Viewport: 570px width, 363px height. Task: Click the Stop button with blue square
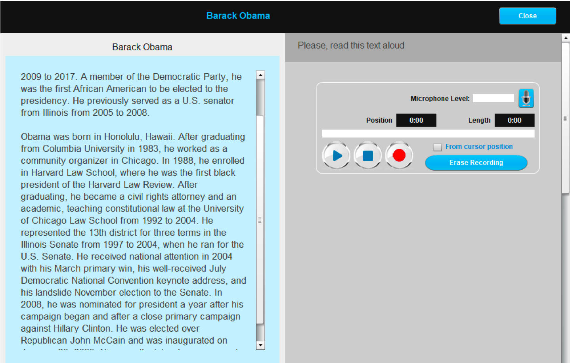tap(368, 155)
